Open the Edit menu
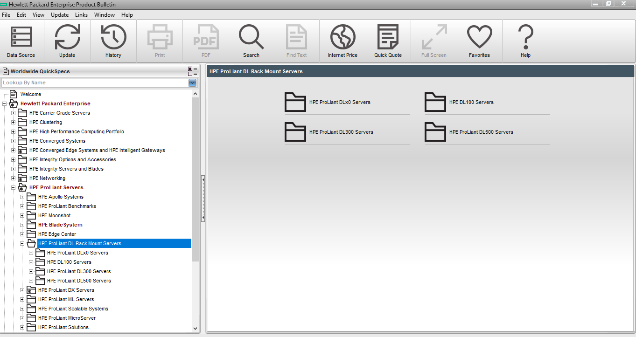Image resolution: width=636 pixels, height=337 pixels. [21, 15]
